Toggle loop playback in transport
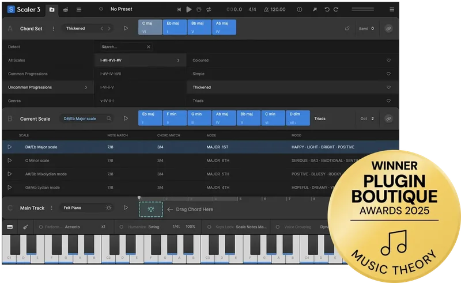Image resolution: width=461 pixels, height=283 pixels. click(x=209, y=9)
